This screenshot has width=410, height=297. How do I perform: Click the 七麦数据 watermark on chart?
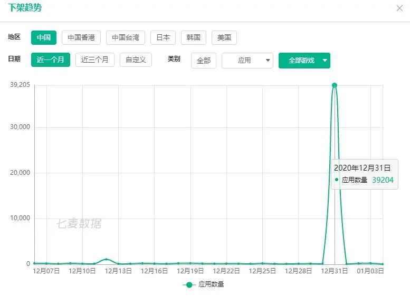coord(79,224)
